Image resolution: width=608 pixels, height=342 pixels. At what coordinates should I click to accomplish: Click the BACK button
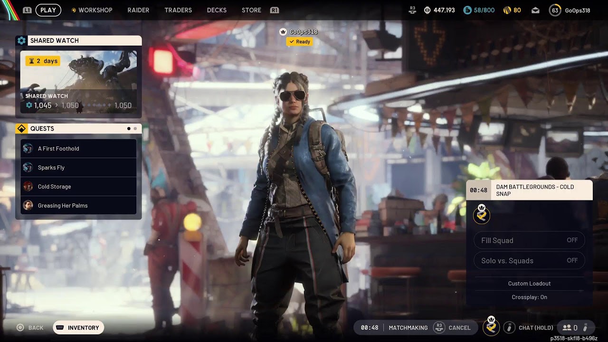coord(30,328)
